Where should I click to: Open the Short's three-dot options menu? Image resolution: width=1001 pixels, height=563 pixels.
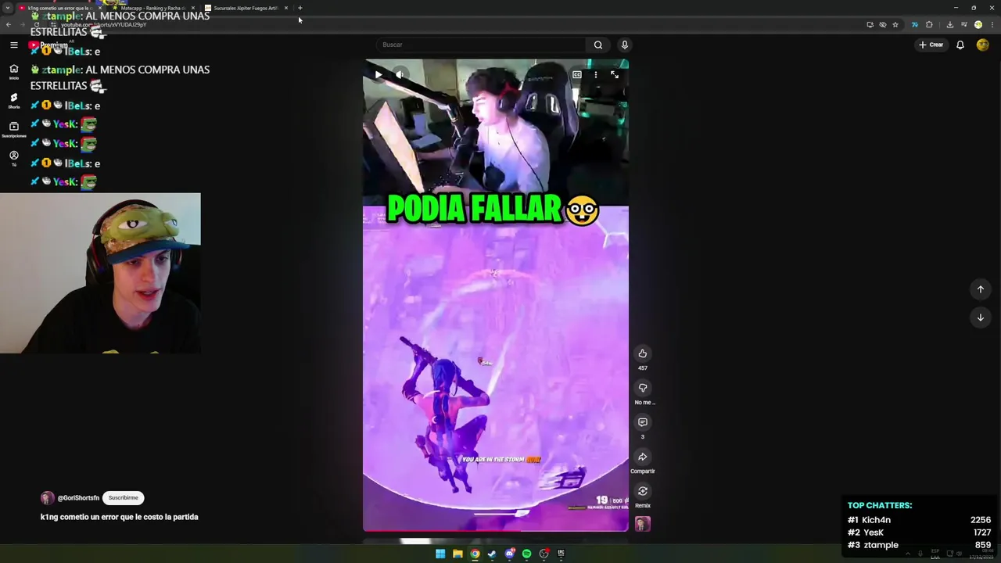pyautogui.click(x=596, y=75)
